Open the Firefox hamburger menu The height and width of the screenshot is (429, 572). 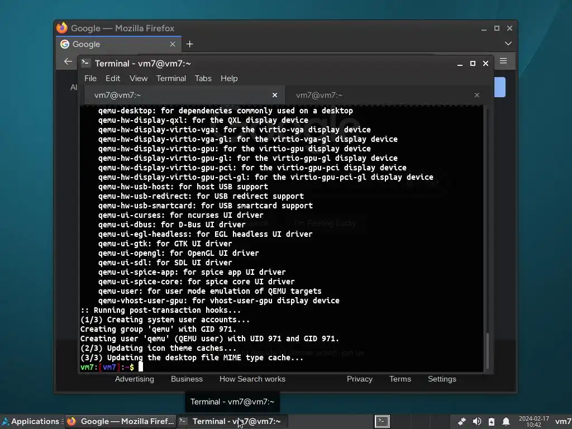tap(503, 61)
